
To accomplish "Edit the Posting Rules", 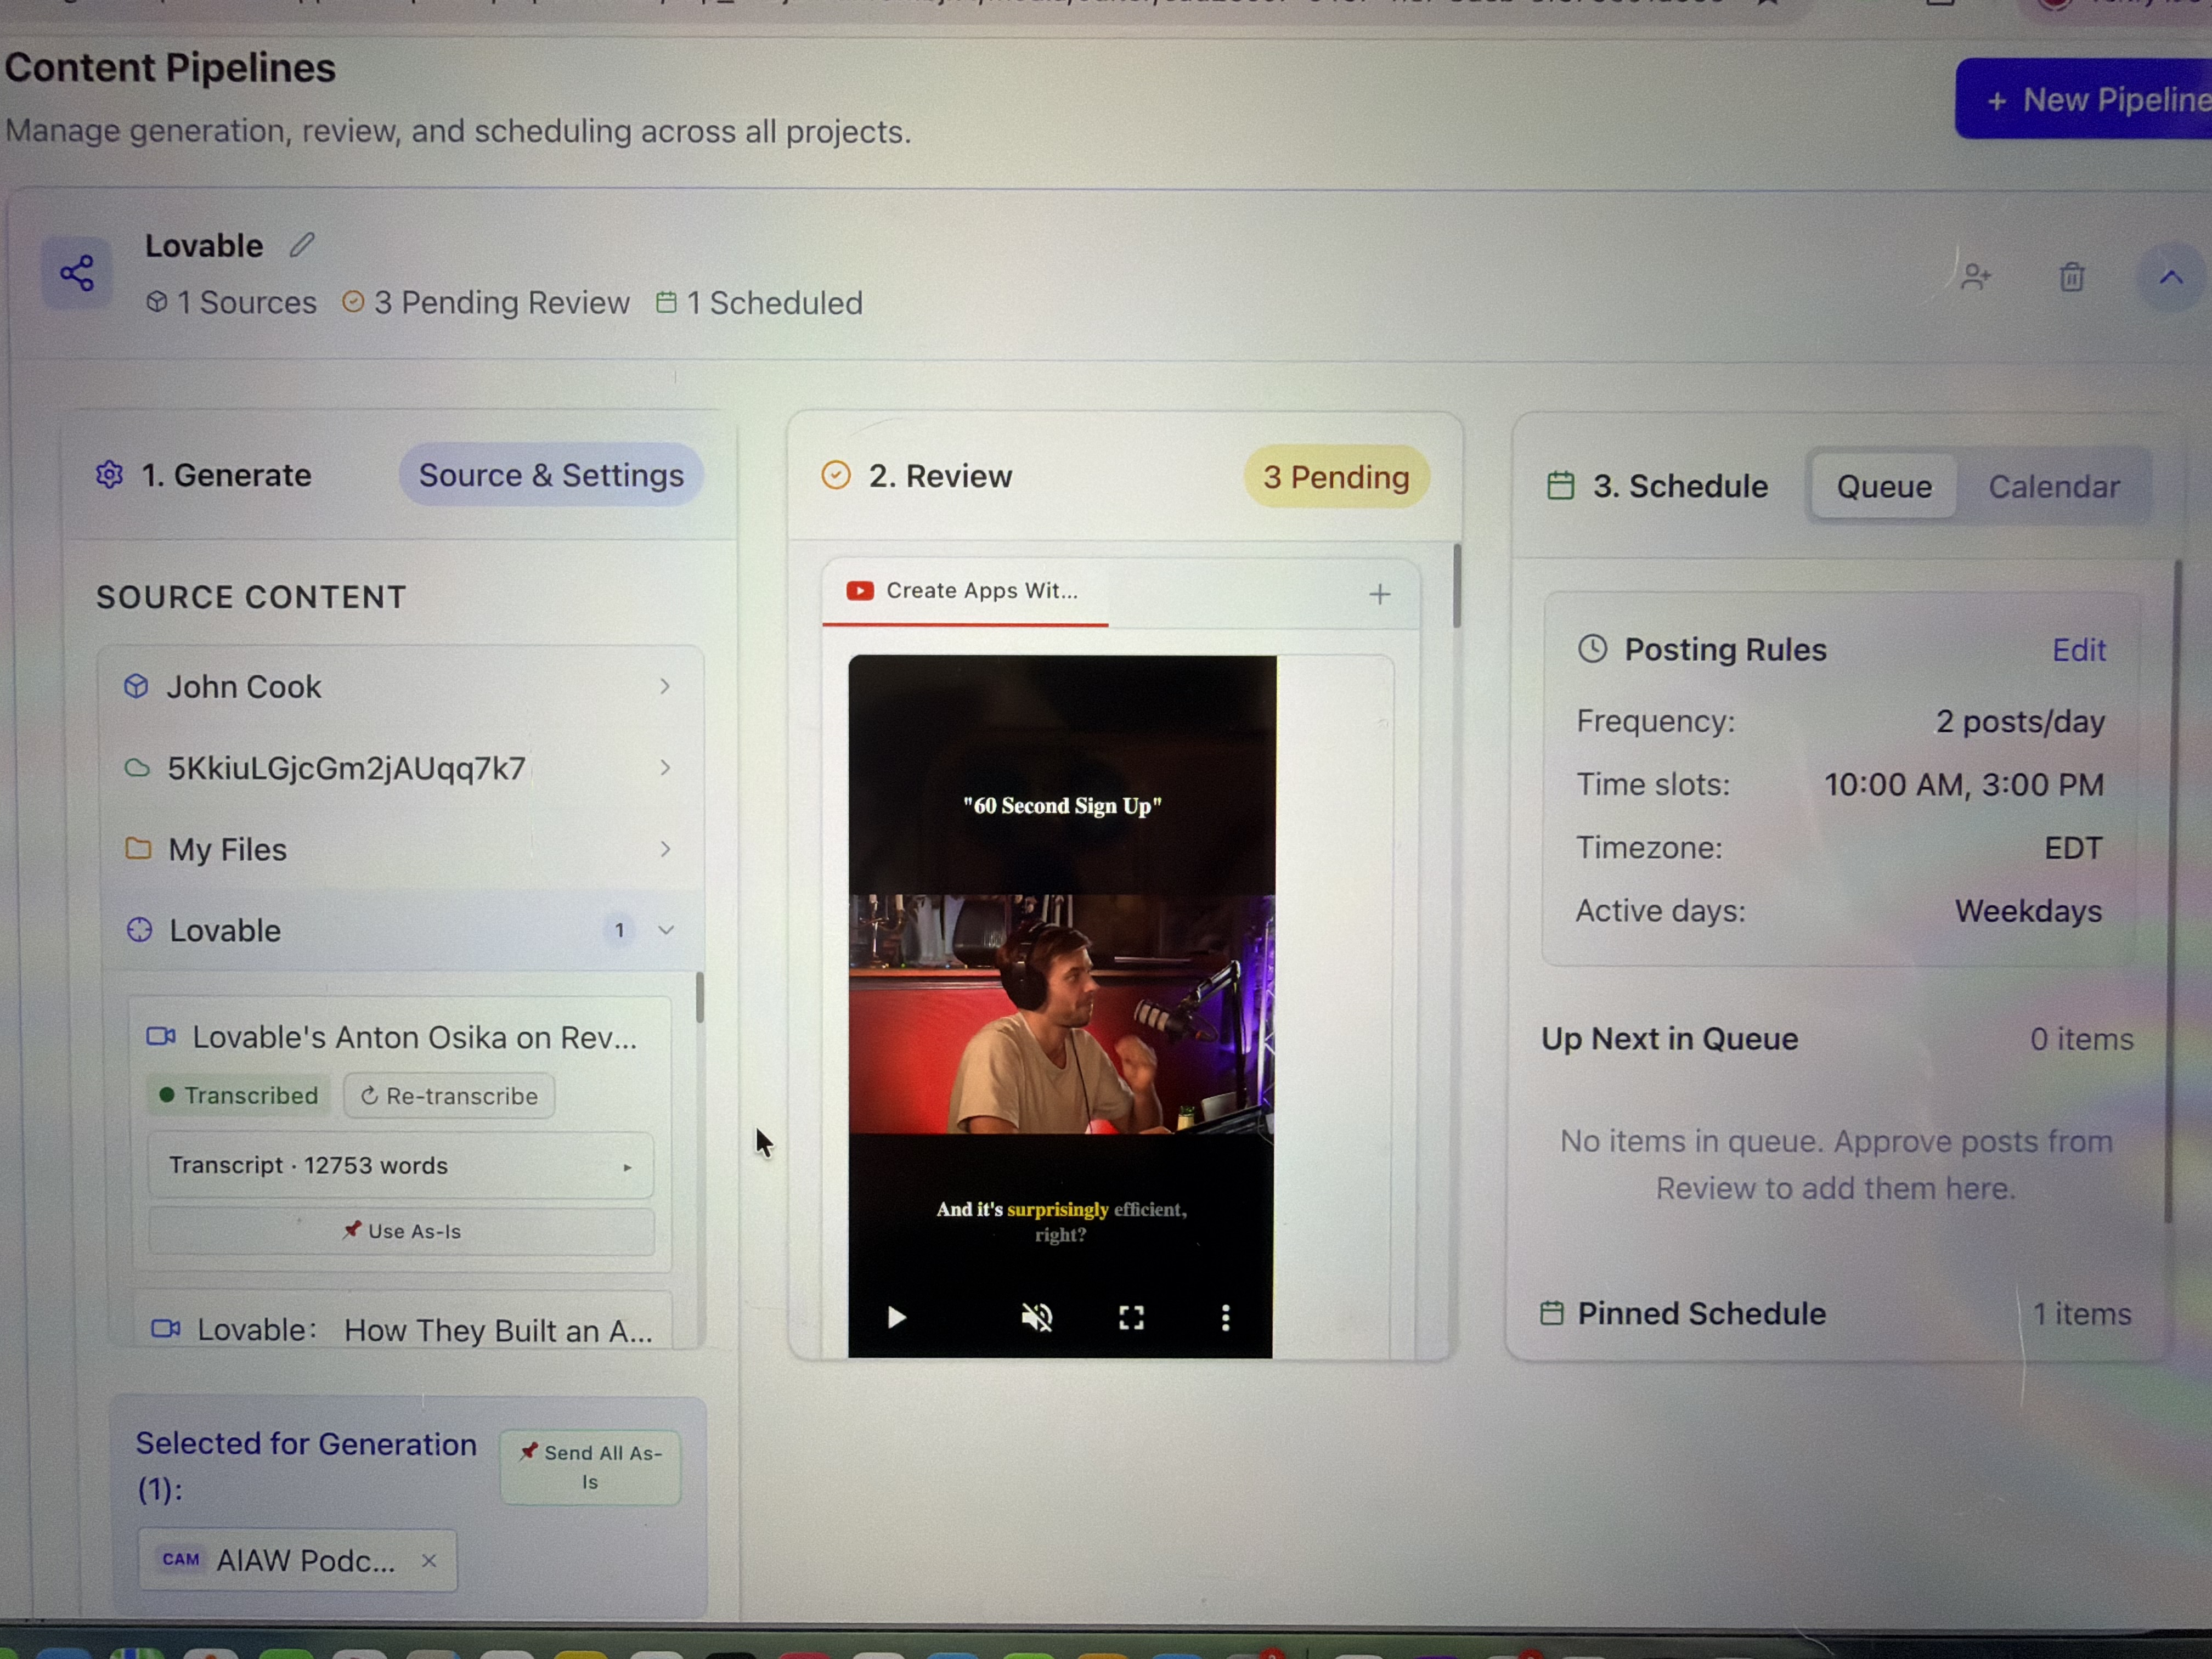I will (2079, 650).
